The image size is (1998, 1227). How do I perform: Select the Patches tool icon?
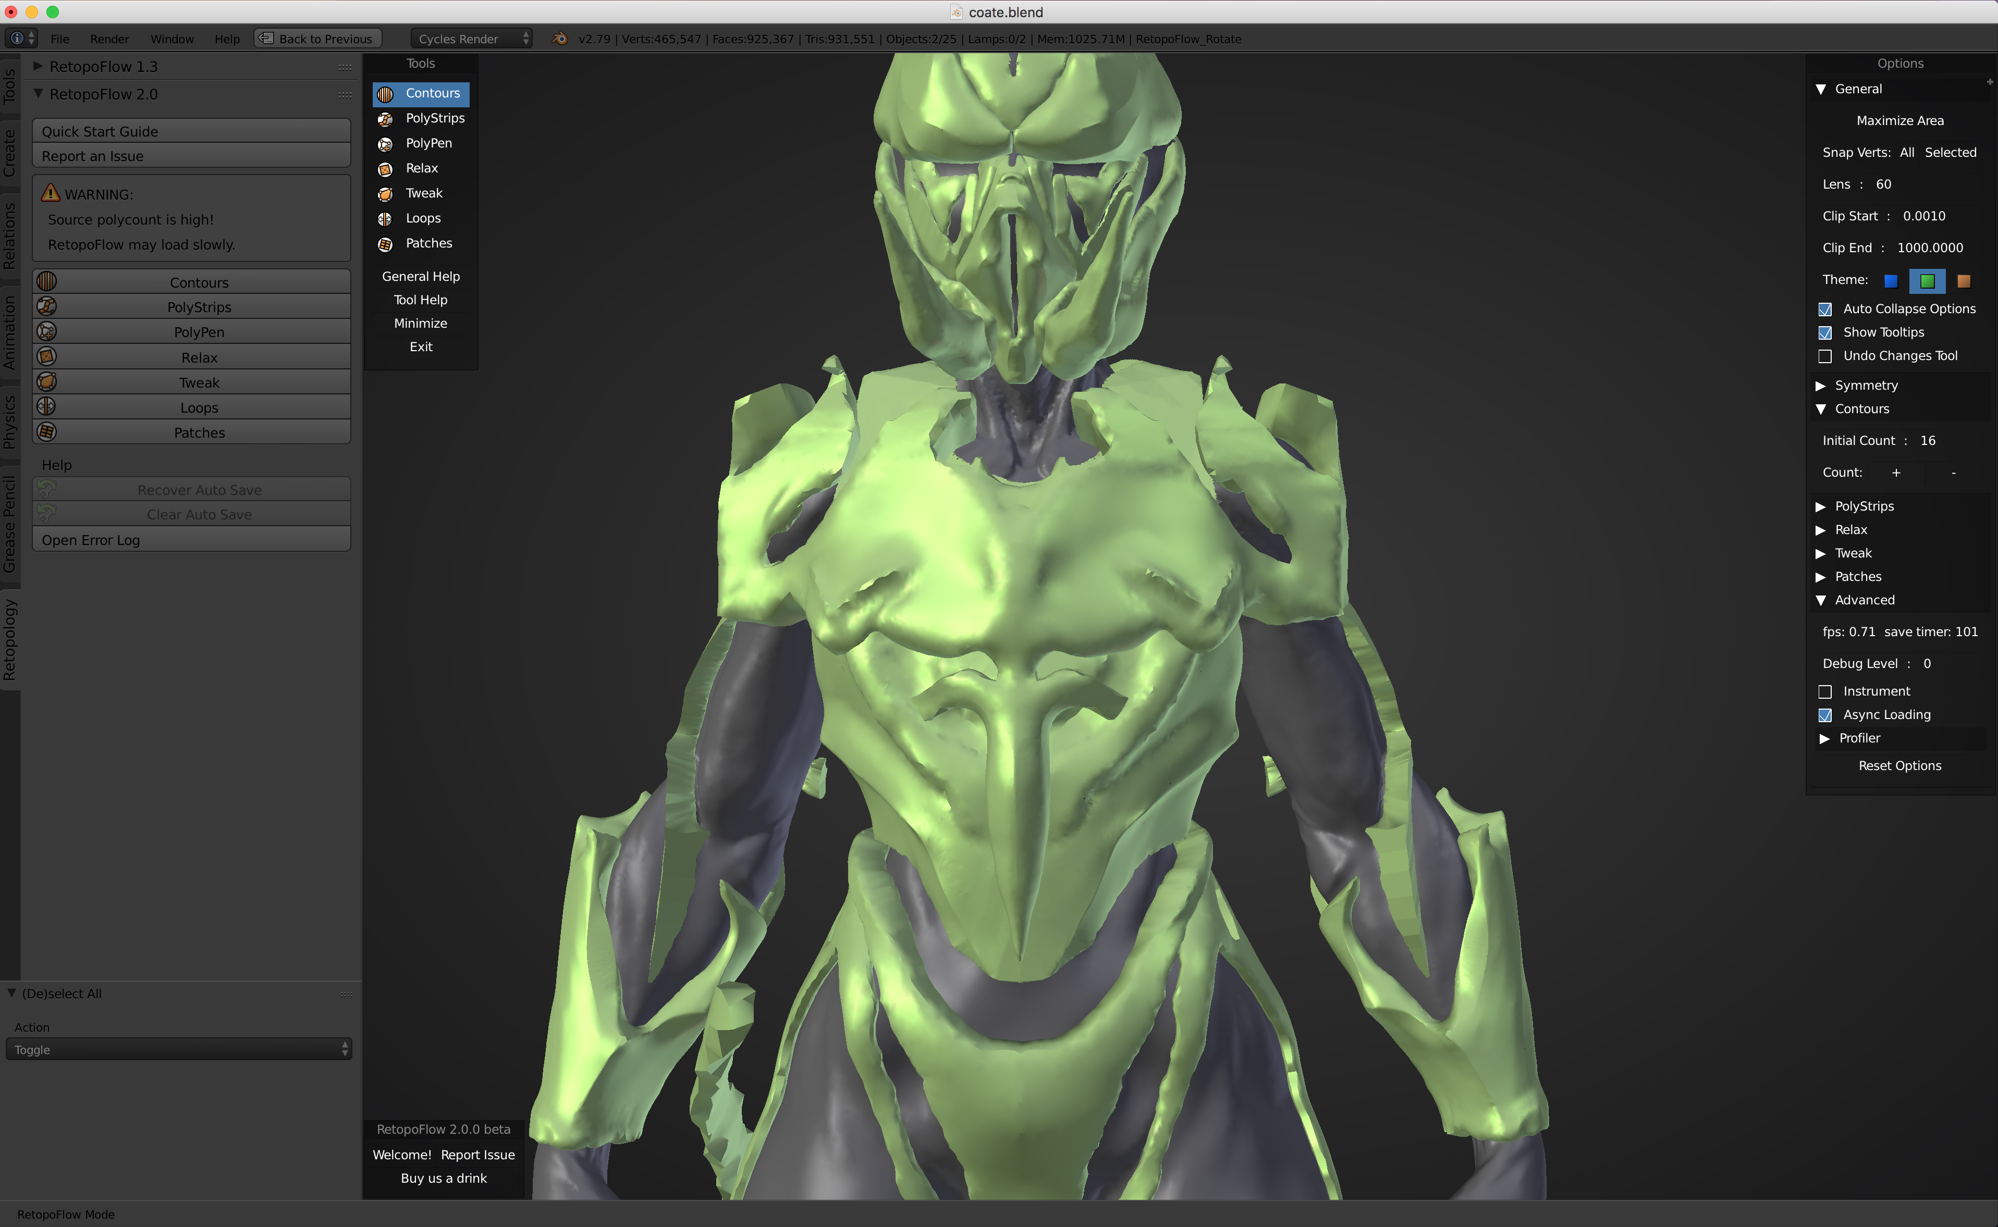coord(385,243)
